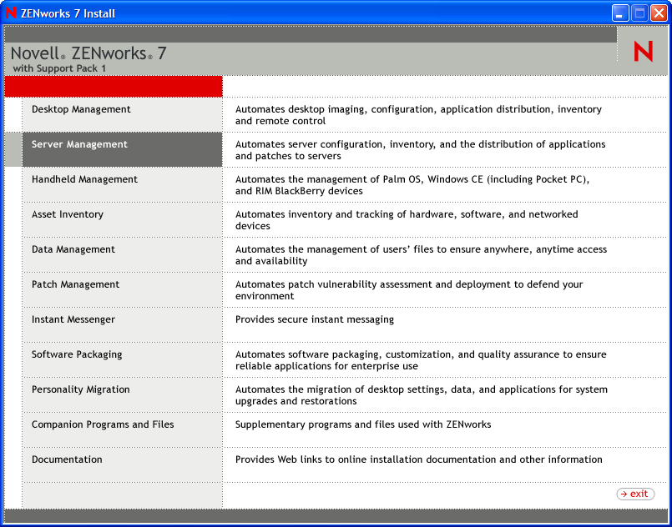Choose Software Packaging
The height and width of the screenshot is (527, 672).
pyautogui.click(x=77, y=354)
